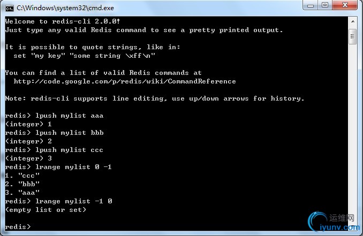Open the cmd.exe system menu icon
Image resolution: width=363 pixels, height=236 pixels.
click(x=10, y=9)
